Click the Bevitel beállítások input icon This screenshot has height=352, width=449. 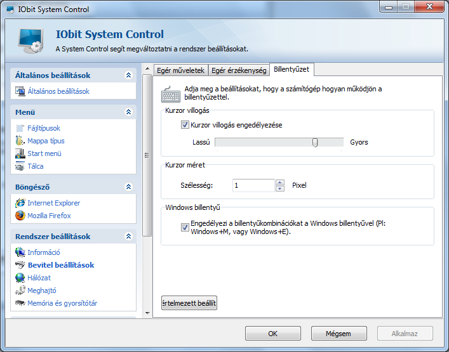tap(20, 265)
